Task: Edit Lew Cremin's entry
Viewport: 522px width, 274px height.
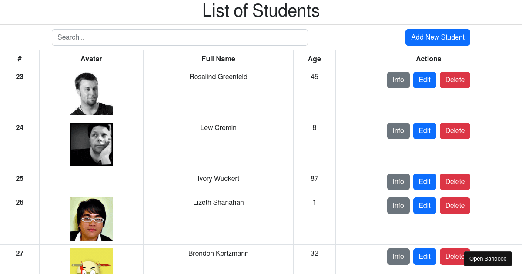Action: 425,131
